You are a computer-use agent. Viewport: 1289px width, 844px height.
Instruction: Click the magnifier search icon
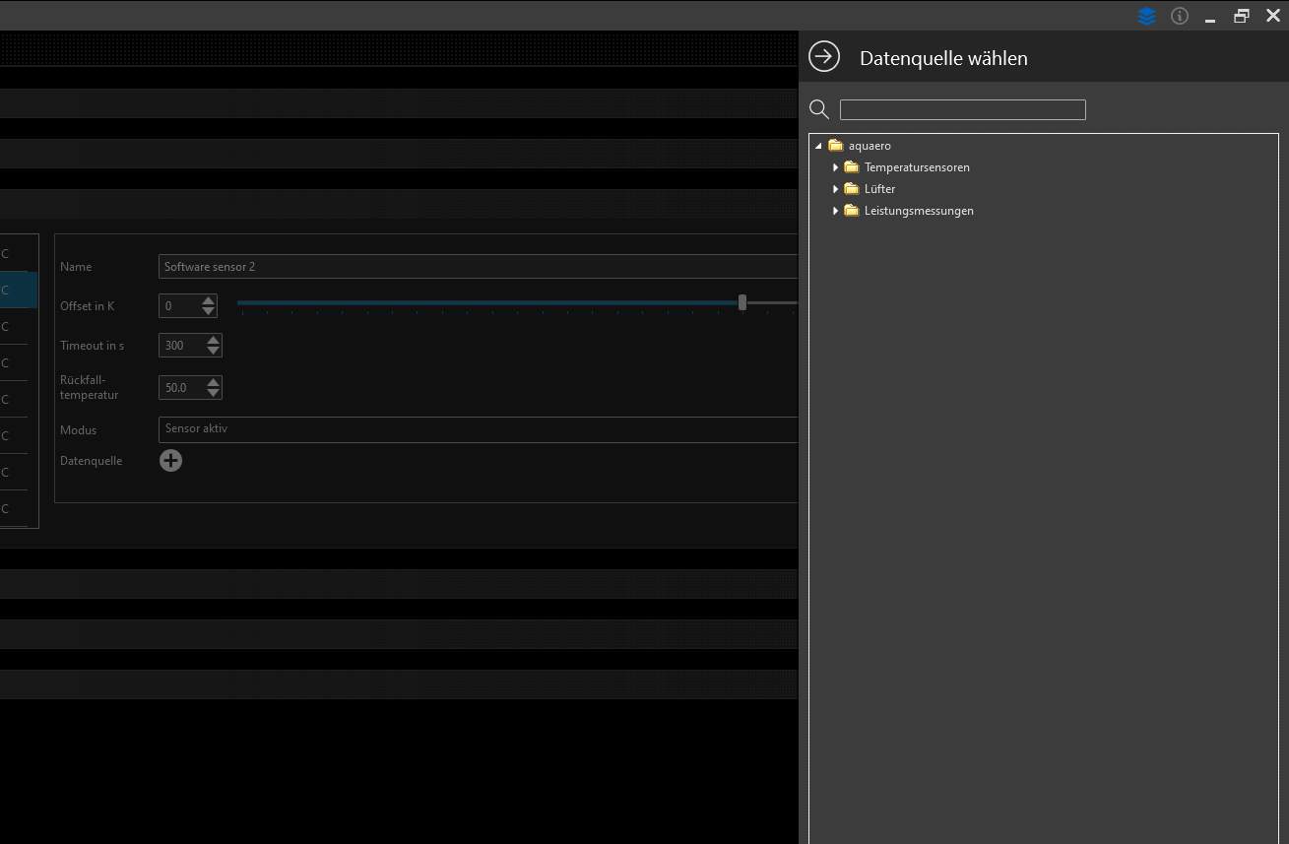pyautogui.click(x=818, y=109)
